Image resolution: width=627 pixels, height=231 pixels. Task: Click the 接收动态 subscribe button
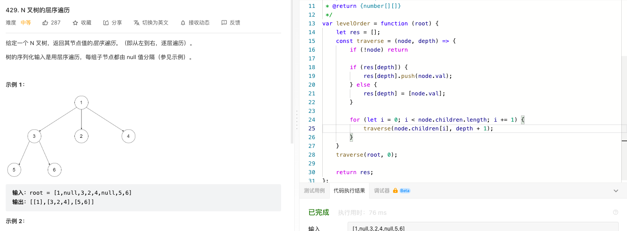199,23
